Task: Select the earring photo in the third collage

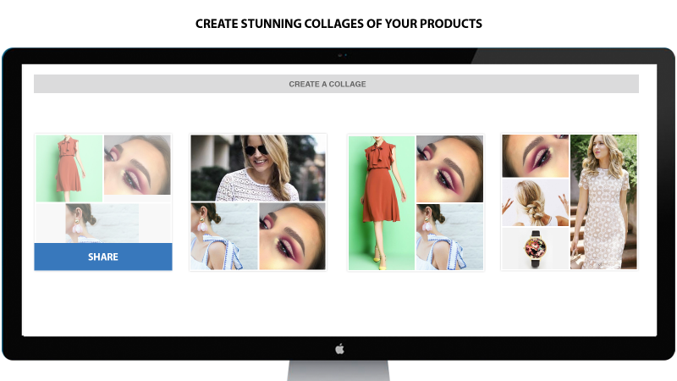Action: pyautogui.click(x=450, y=237)
